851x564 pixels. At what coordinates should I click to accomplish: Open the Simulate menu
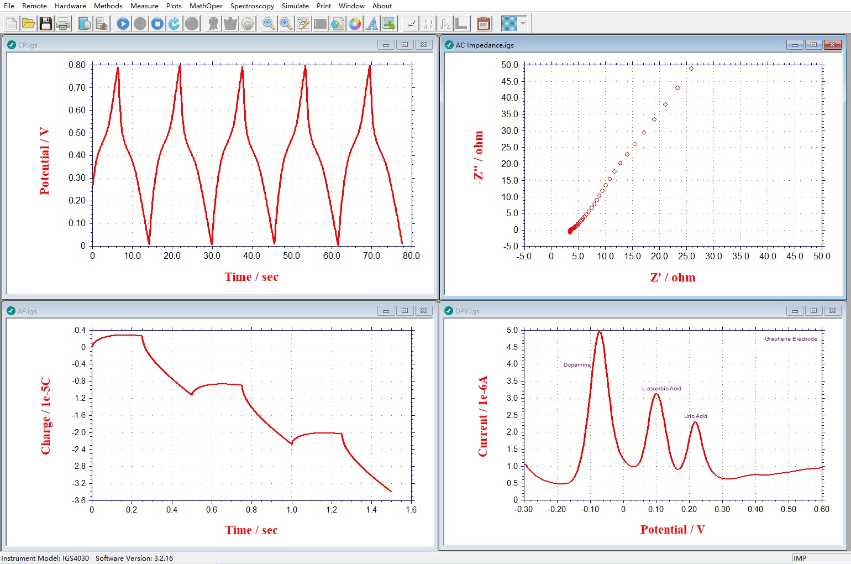295,6
